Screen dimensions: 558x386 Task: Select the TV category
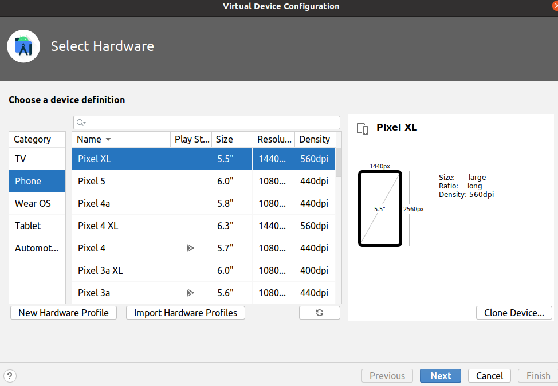coord(37,159)
